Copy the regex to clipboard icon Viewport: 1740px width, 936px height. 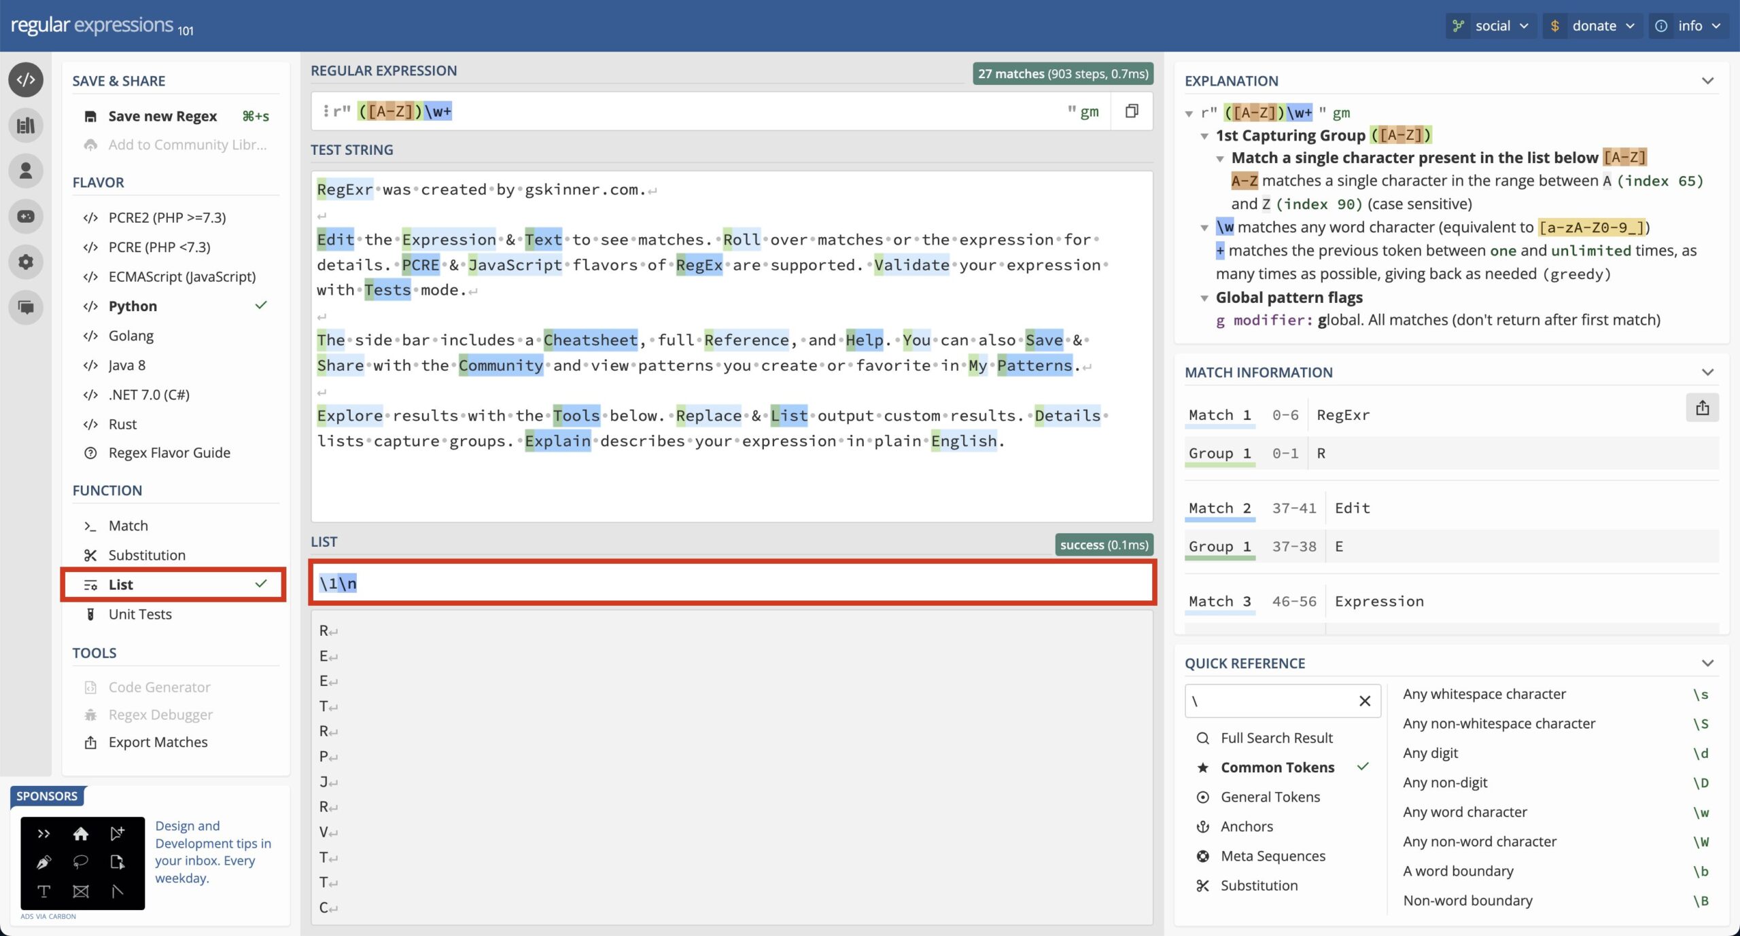click(1132, 111)
